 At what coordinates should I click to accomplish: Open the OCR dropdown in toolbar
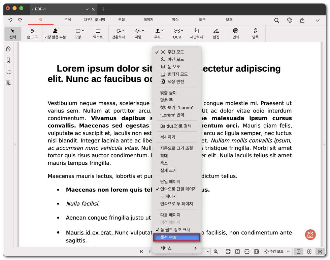click(x=177, y=33)
